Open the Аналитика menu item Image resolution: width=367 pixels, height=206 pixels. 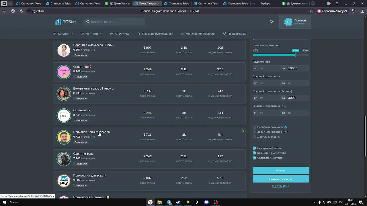120,34
